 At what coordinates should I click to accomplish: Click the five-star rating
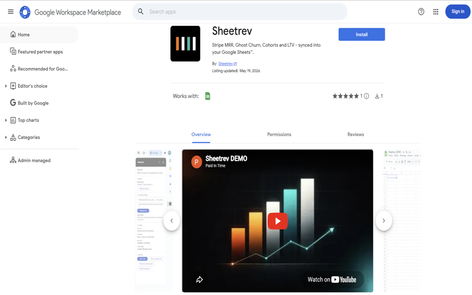tap(345, 96)
